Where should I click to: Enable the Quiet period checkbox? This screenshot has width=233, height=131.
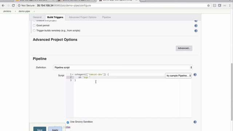click(x=34, y=25)
